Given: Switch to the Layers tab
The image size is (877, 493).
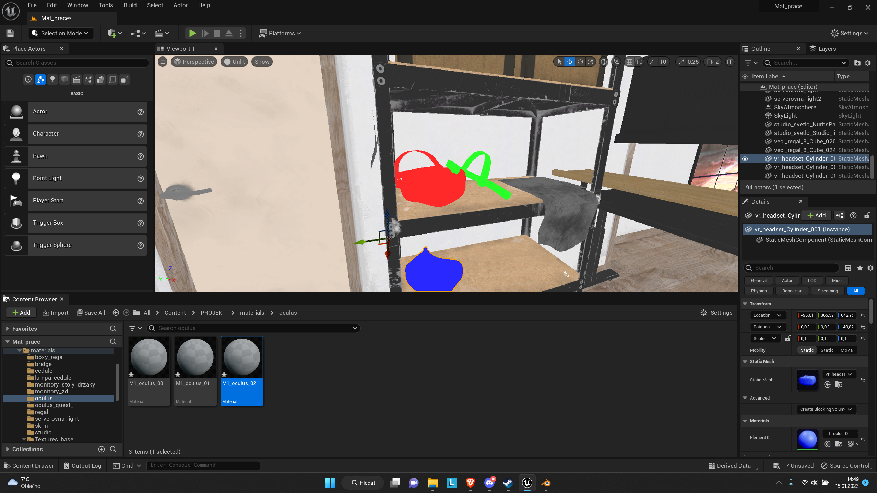Looking at the screenshot, I should point(823,49).
